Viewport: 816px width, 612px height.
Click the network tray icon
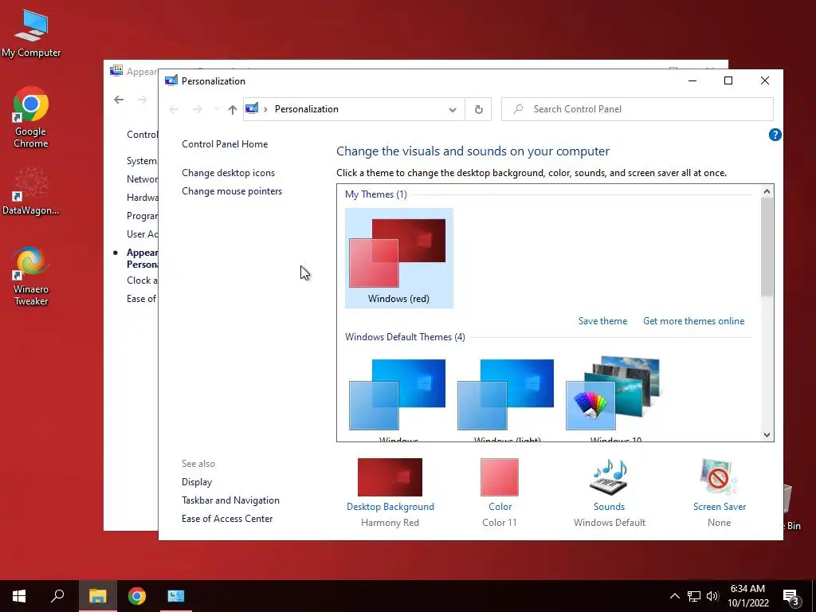(694, 596)
